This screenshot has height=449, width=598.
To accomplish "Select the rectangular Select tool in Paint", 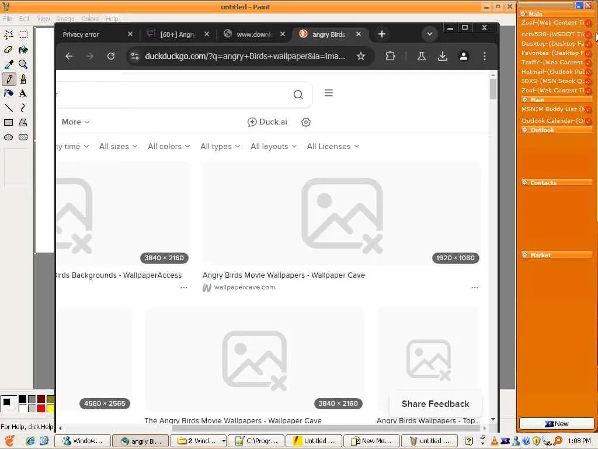I will coord(23,34).
